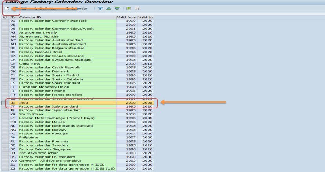Click the Valid to value 2025 for India
The width and height of the screenshot is (325, 172).
click(x=147, y=103)
